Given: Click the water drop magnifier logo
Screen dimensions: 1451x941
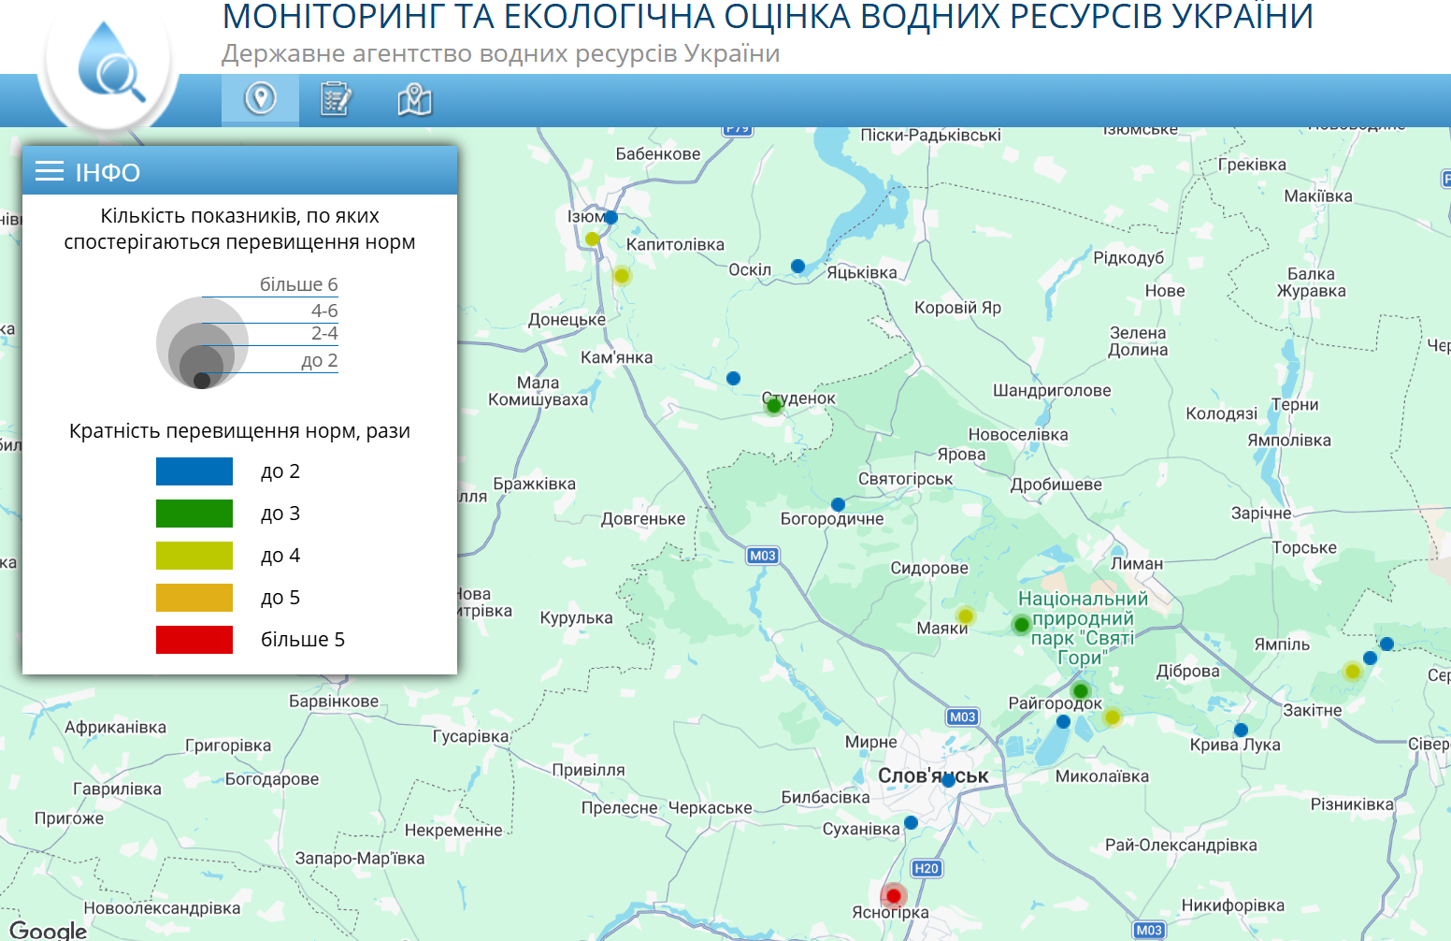Looking at the screenshot, I should point(109,63).
